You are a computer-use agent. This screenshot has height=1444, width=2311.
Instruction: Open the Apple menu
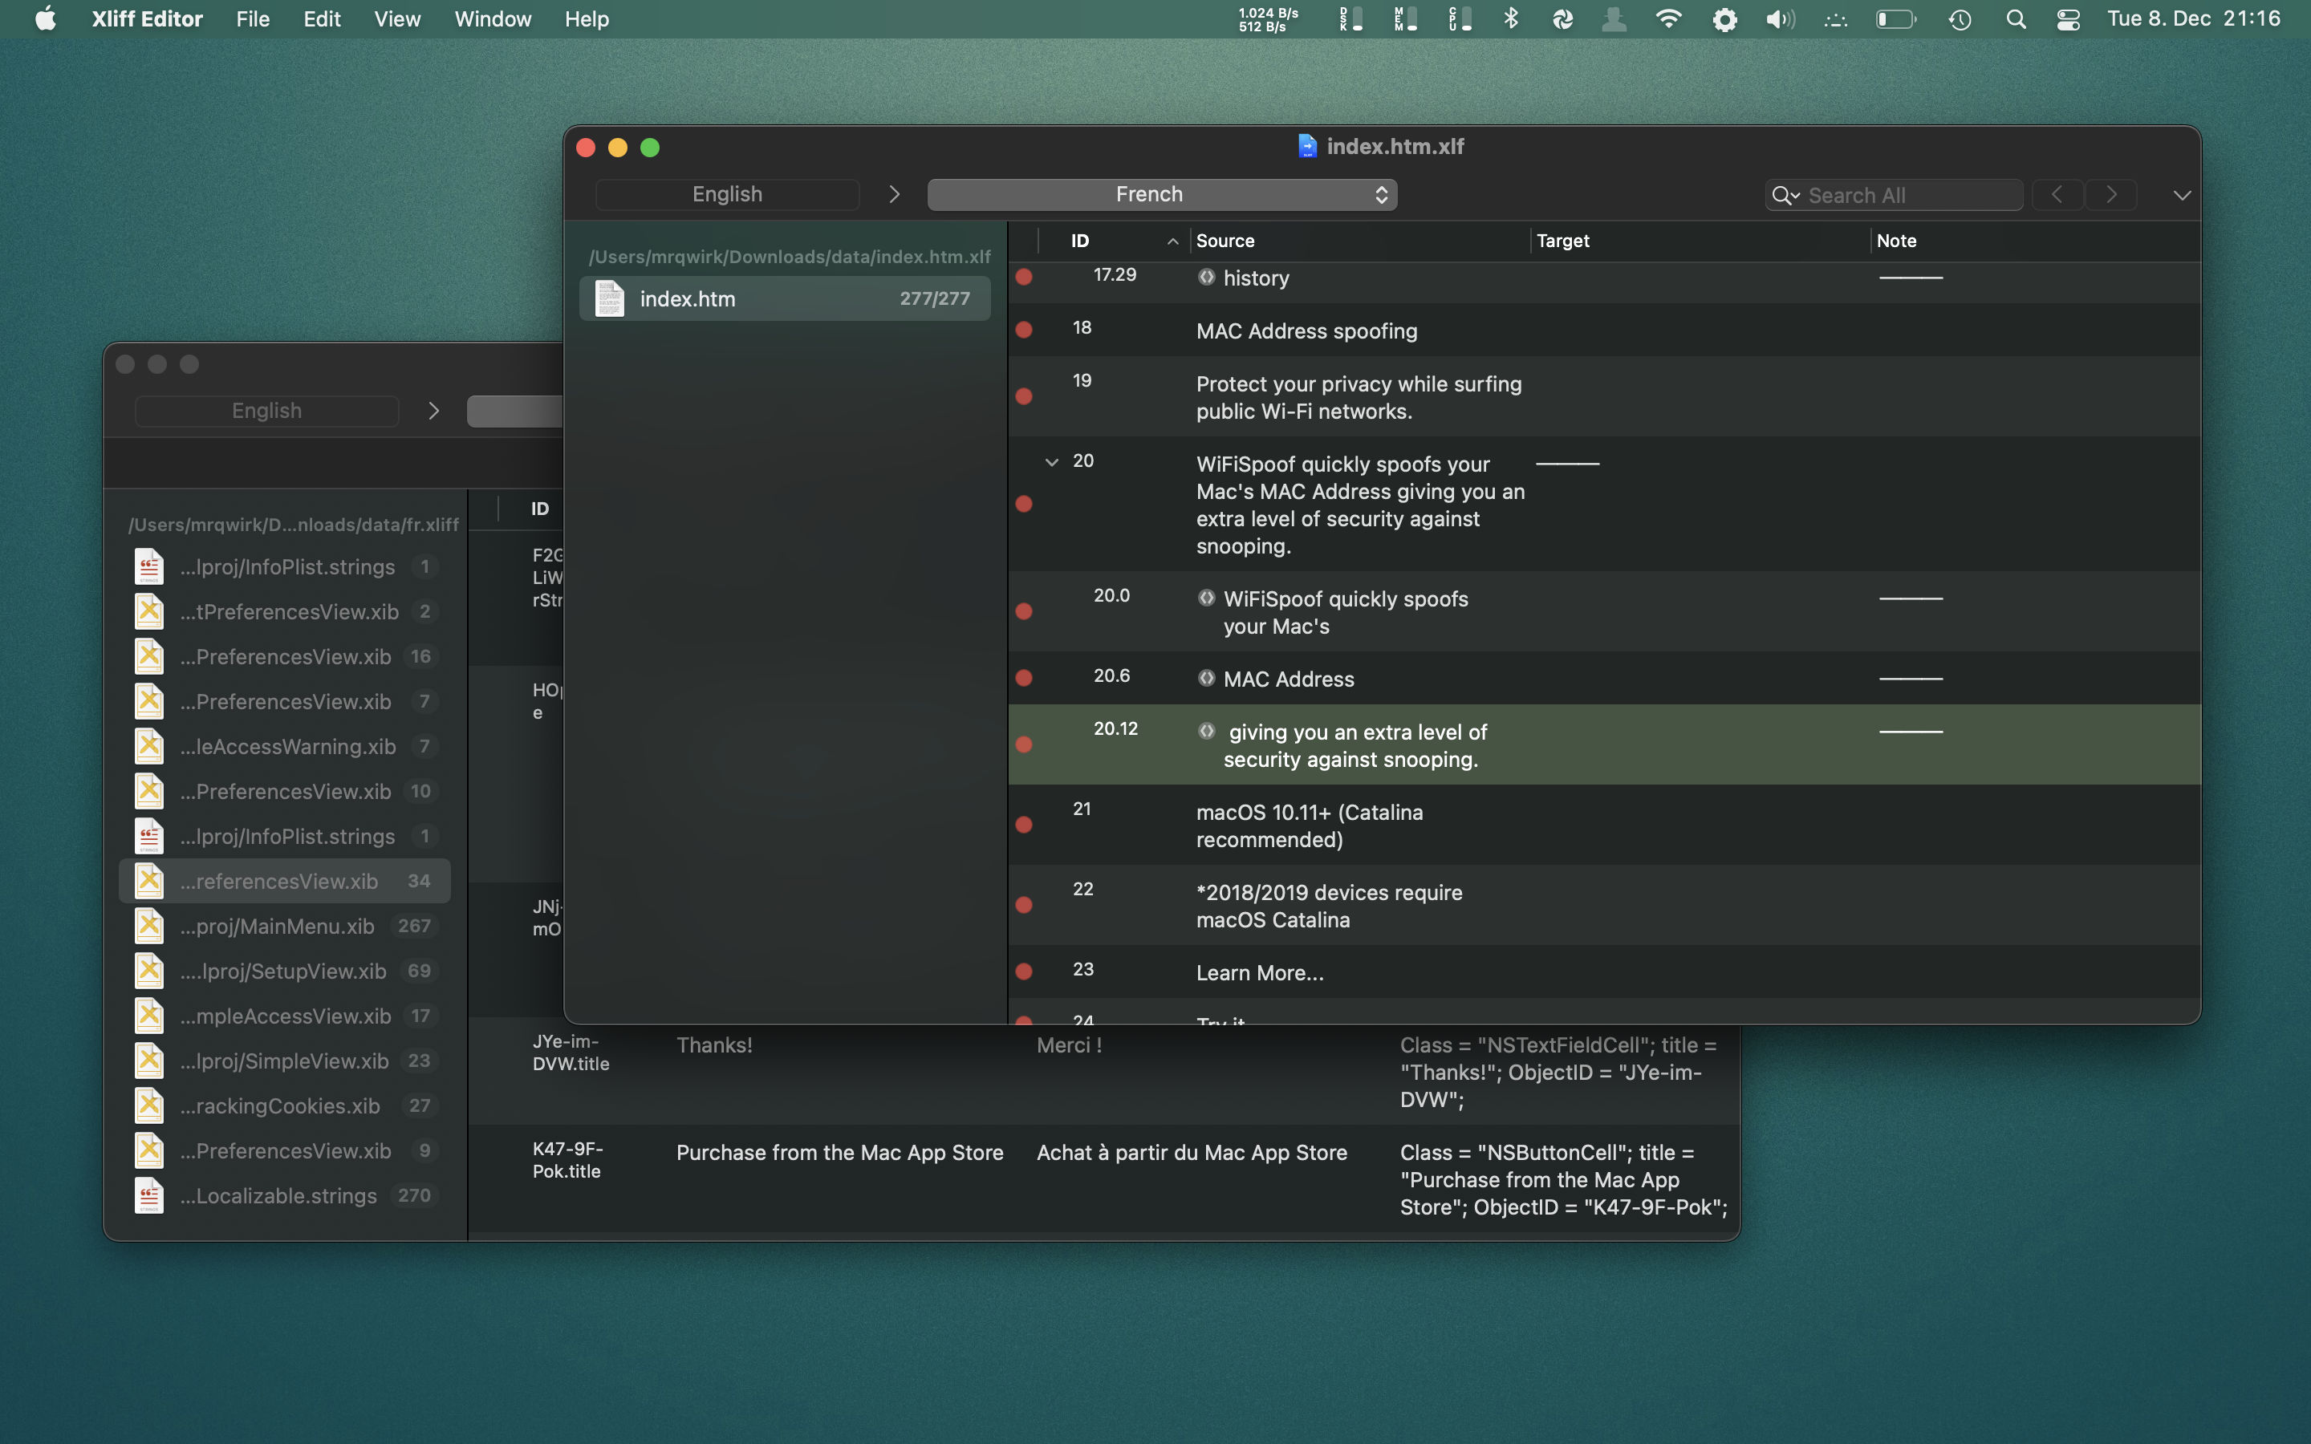[45, 19]
